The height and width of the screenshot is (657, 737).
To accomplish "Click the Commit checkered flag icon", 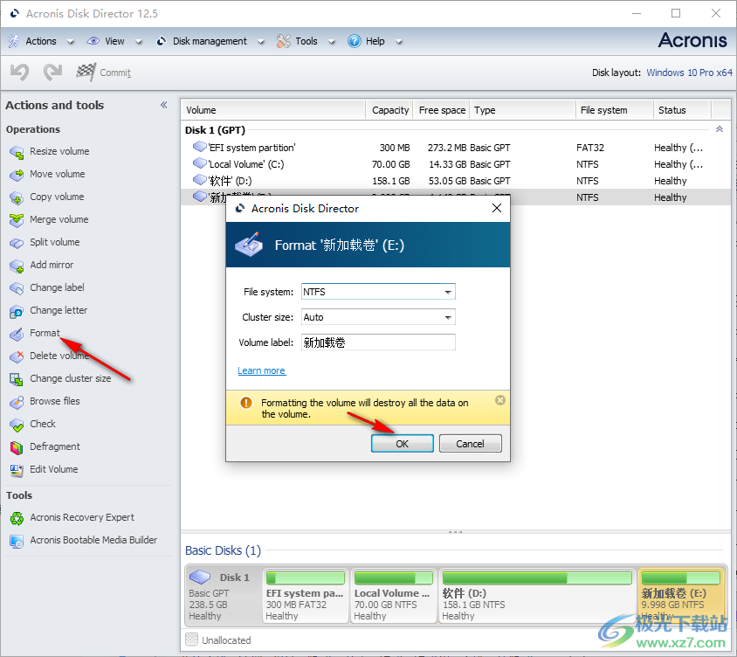I will coord(86,72).
